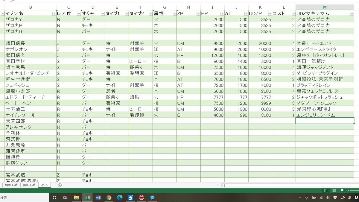The image size is (359, 202).
Task: Launch Chrome from the taskbar
Action: 109,198
